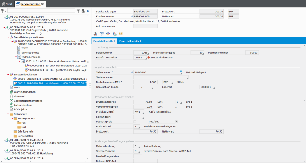
Task: Click the blue dot indicator beside binoculars
Action: click(88, 11)
